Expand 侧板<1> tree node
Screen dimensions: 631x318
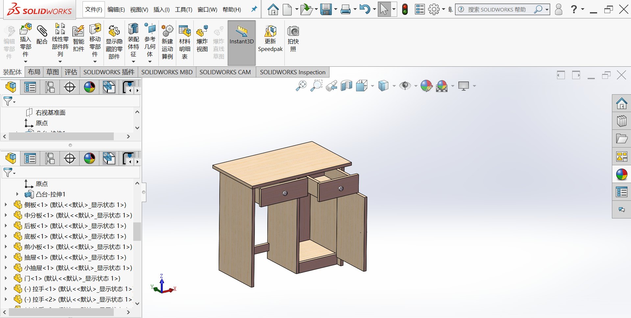pos(6,205)
